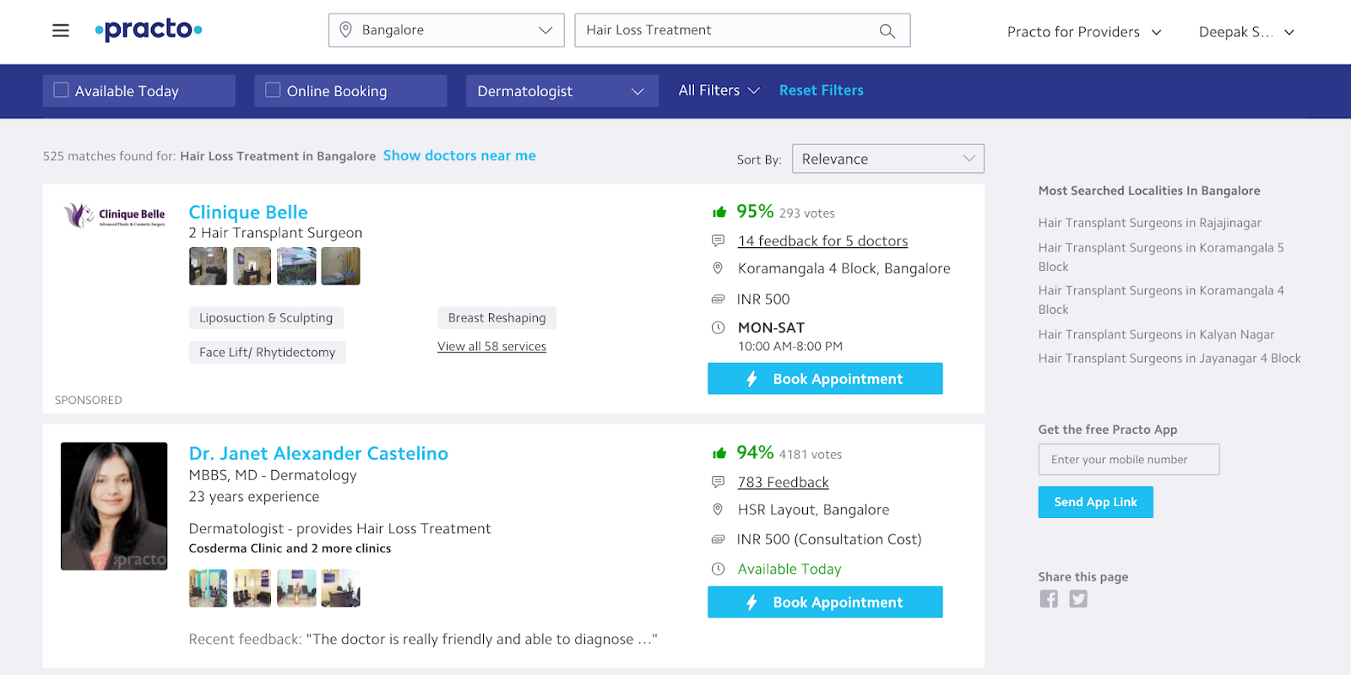Click the thumbs-up icon next to 94%

(719, 454)
